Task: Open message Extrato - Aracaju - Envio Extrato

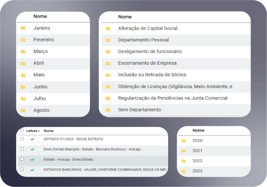Action: point(69,159)
